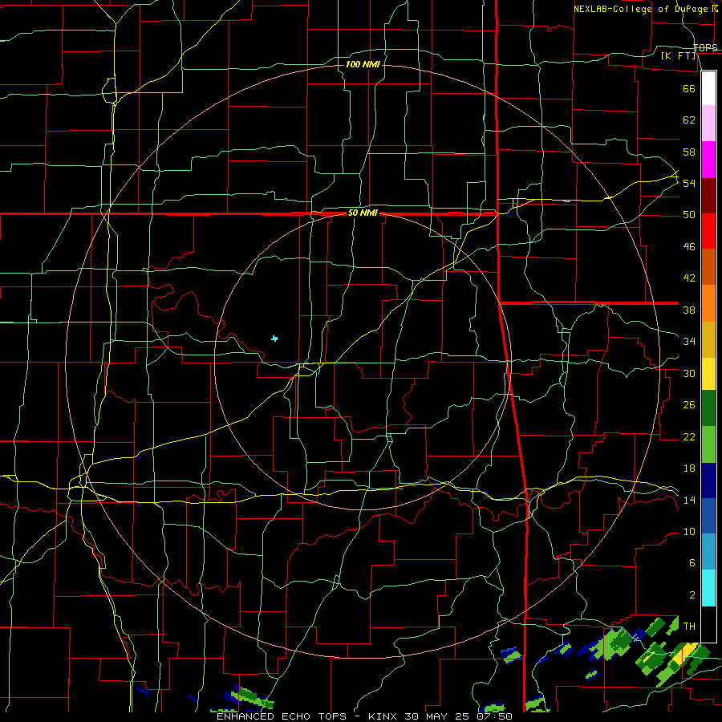Screen dimensions: 722x722
Task: Click the light green legend swatch
Action: pyautogui.click(x=708, y=444)
